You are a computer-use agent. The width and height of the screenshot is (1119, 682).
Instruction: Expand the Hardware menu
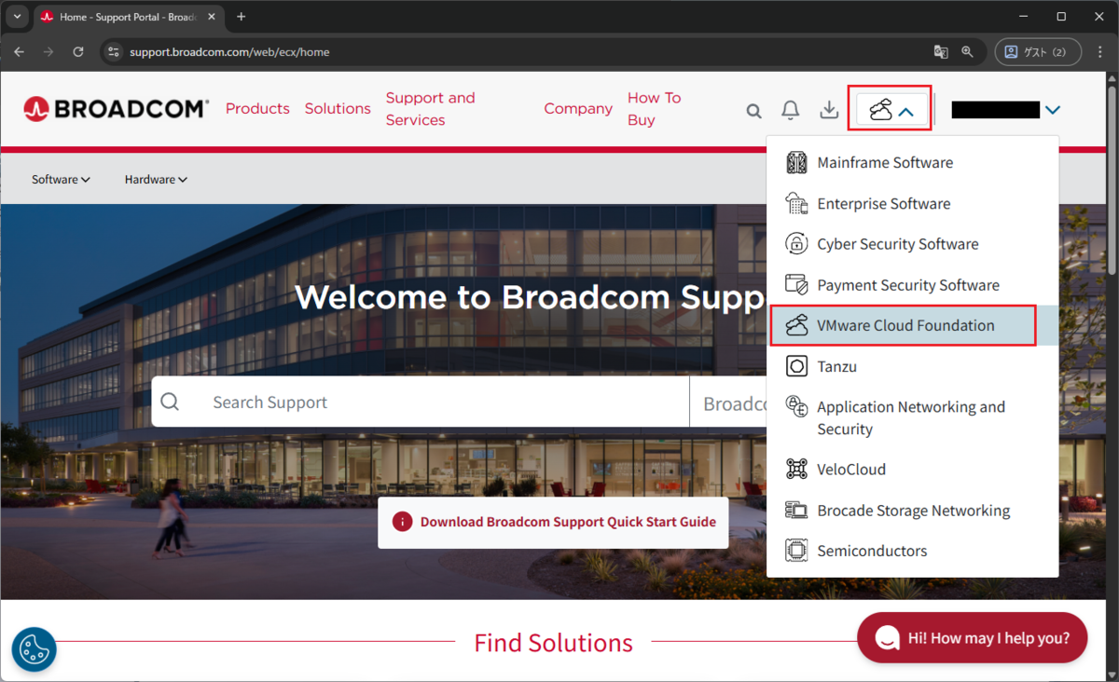(x=156, y=180)
